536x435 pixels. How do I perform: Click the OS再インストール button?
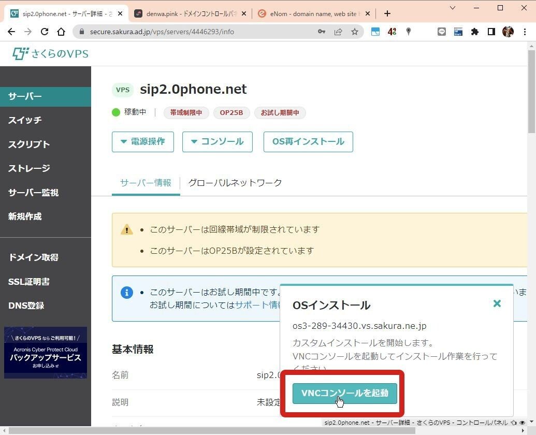point(308,142)
